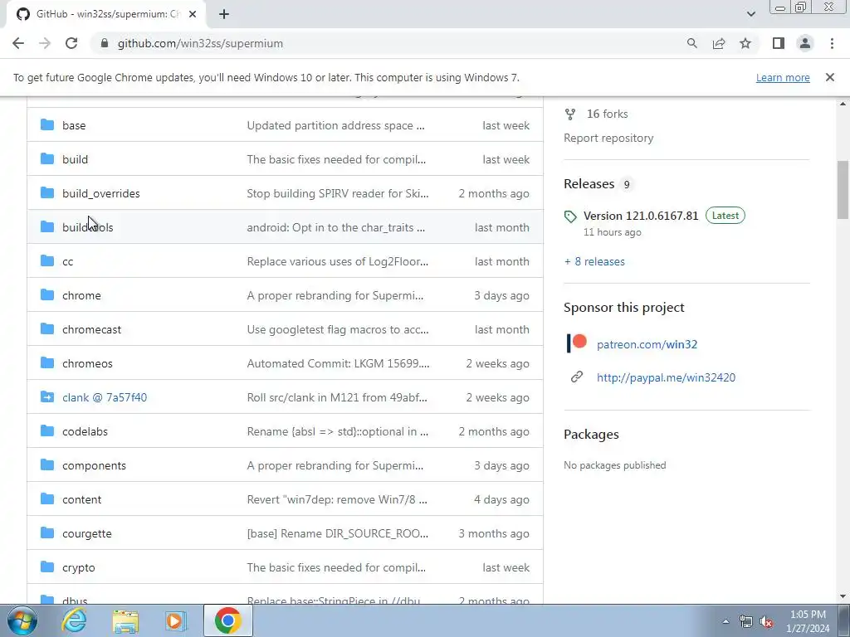The image size is (850, 637).
Task: Open commit 'Automated Commit: LKGM 15699'
Action: (339, 363)
